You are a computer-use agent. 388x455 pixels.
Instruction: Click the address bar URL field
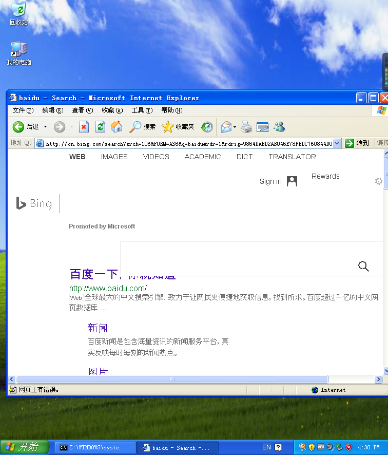189,144
